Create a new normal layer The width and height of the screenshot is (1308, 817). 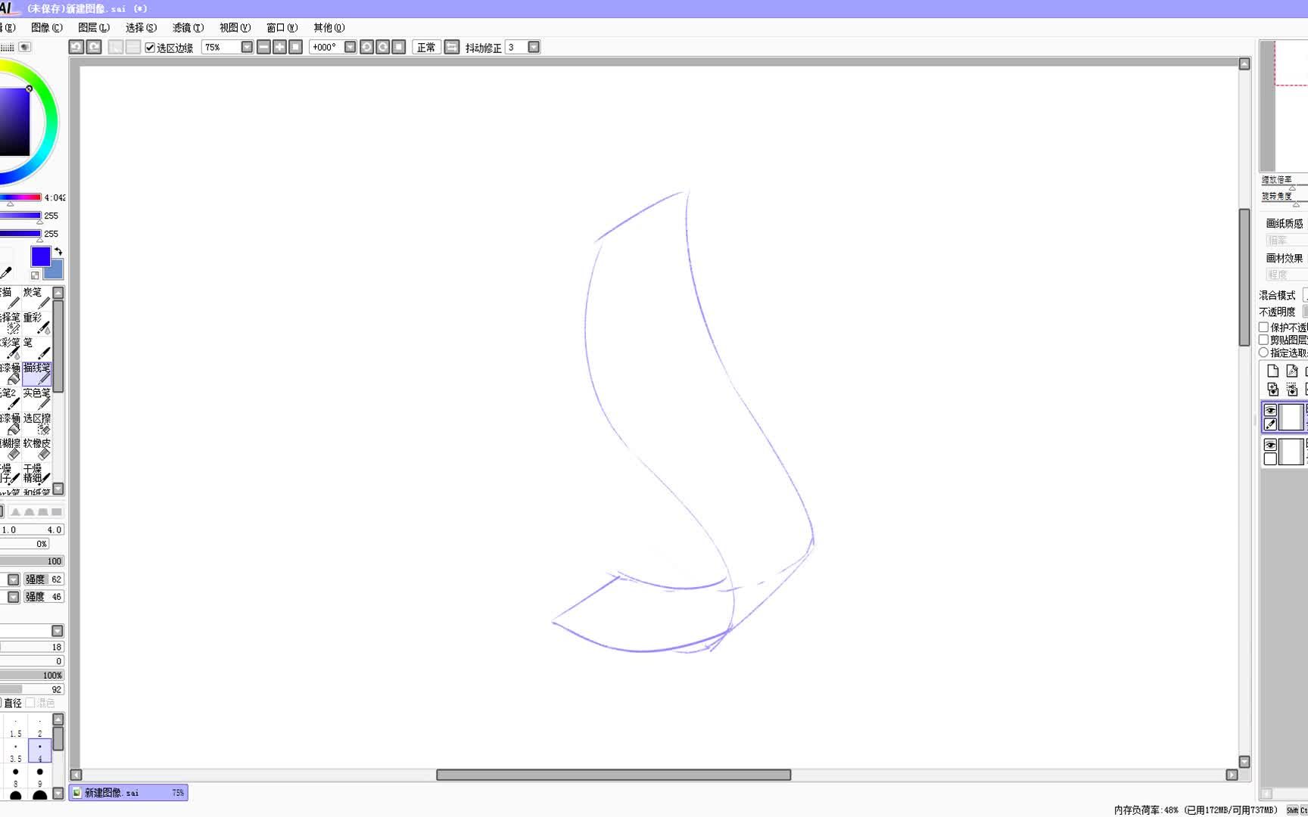tap(1272, 371)
